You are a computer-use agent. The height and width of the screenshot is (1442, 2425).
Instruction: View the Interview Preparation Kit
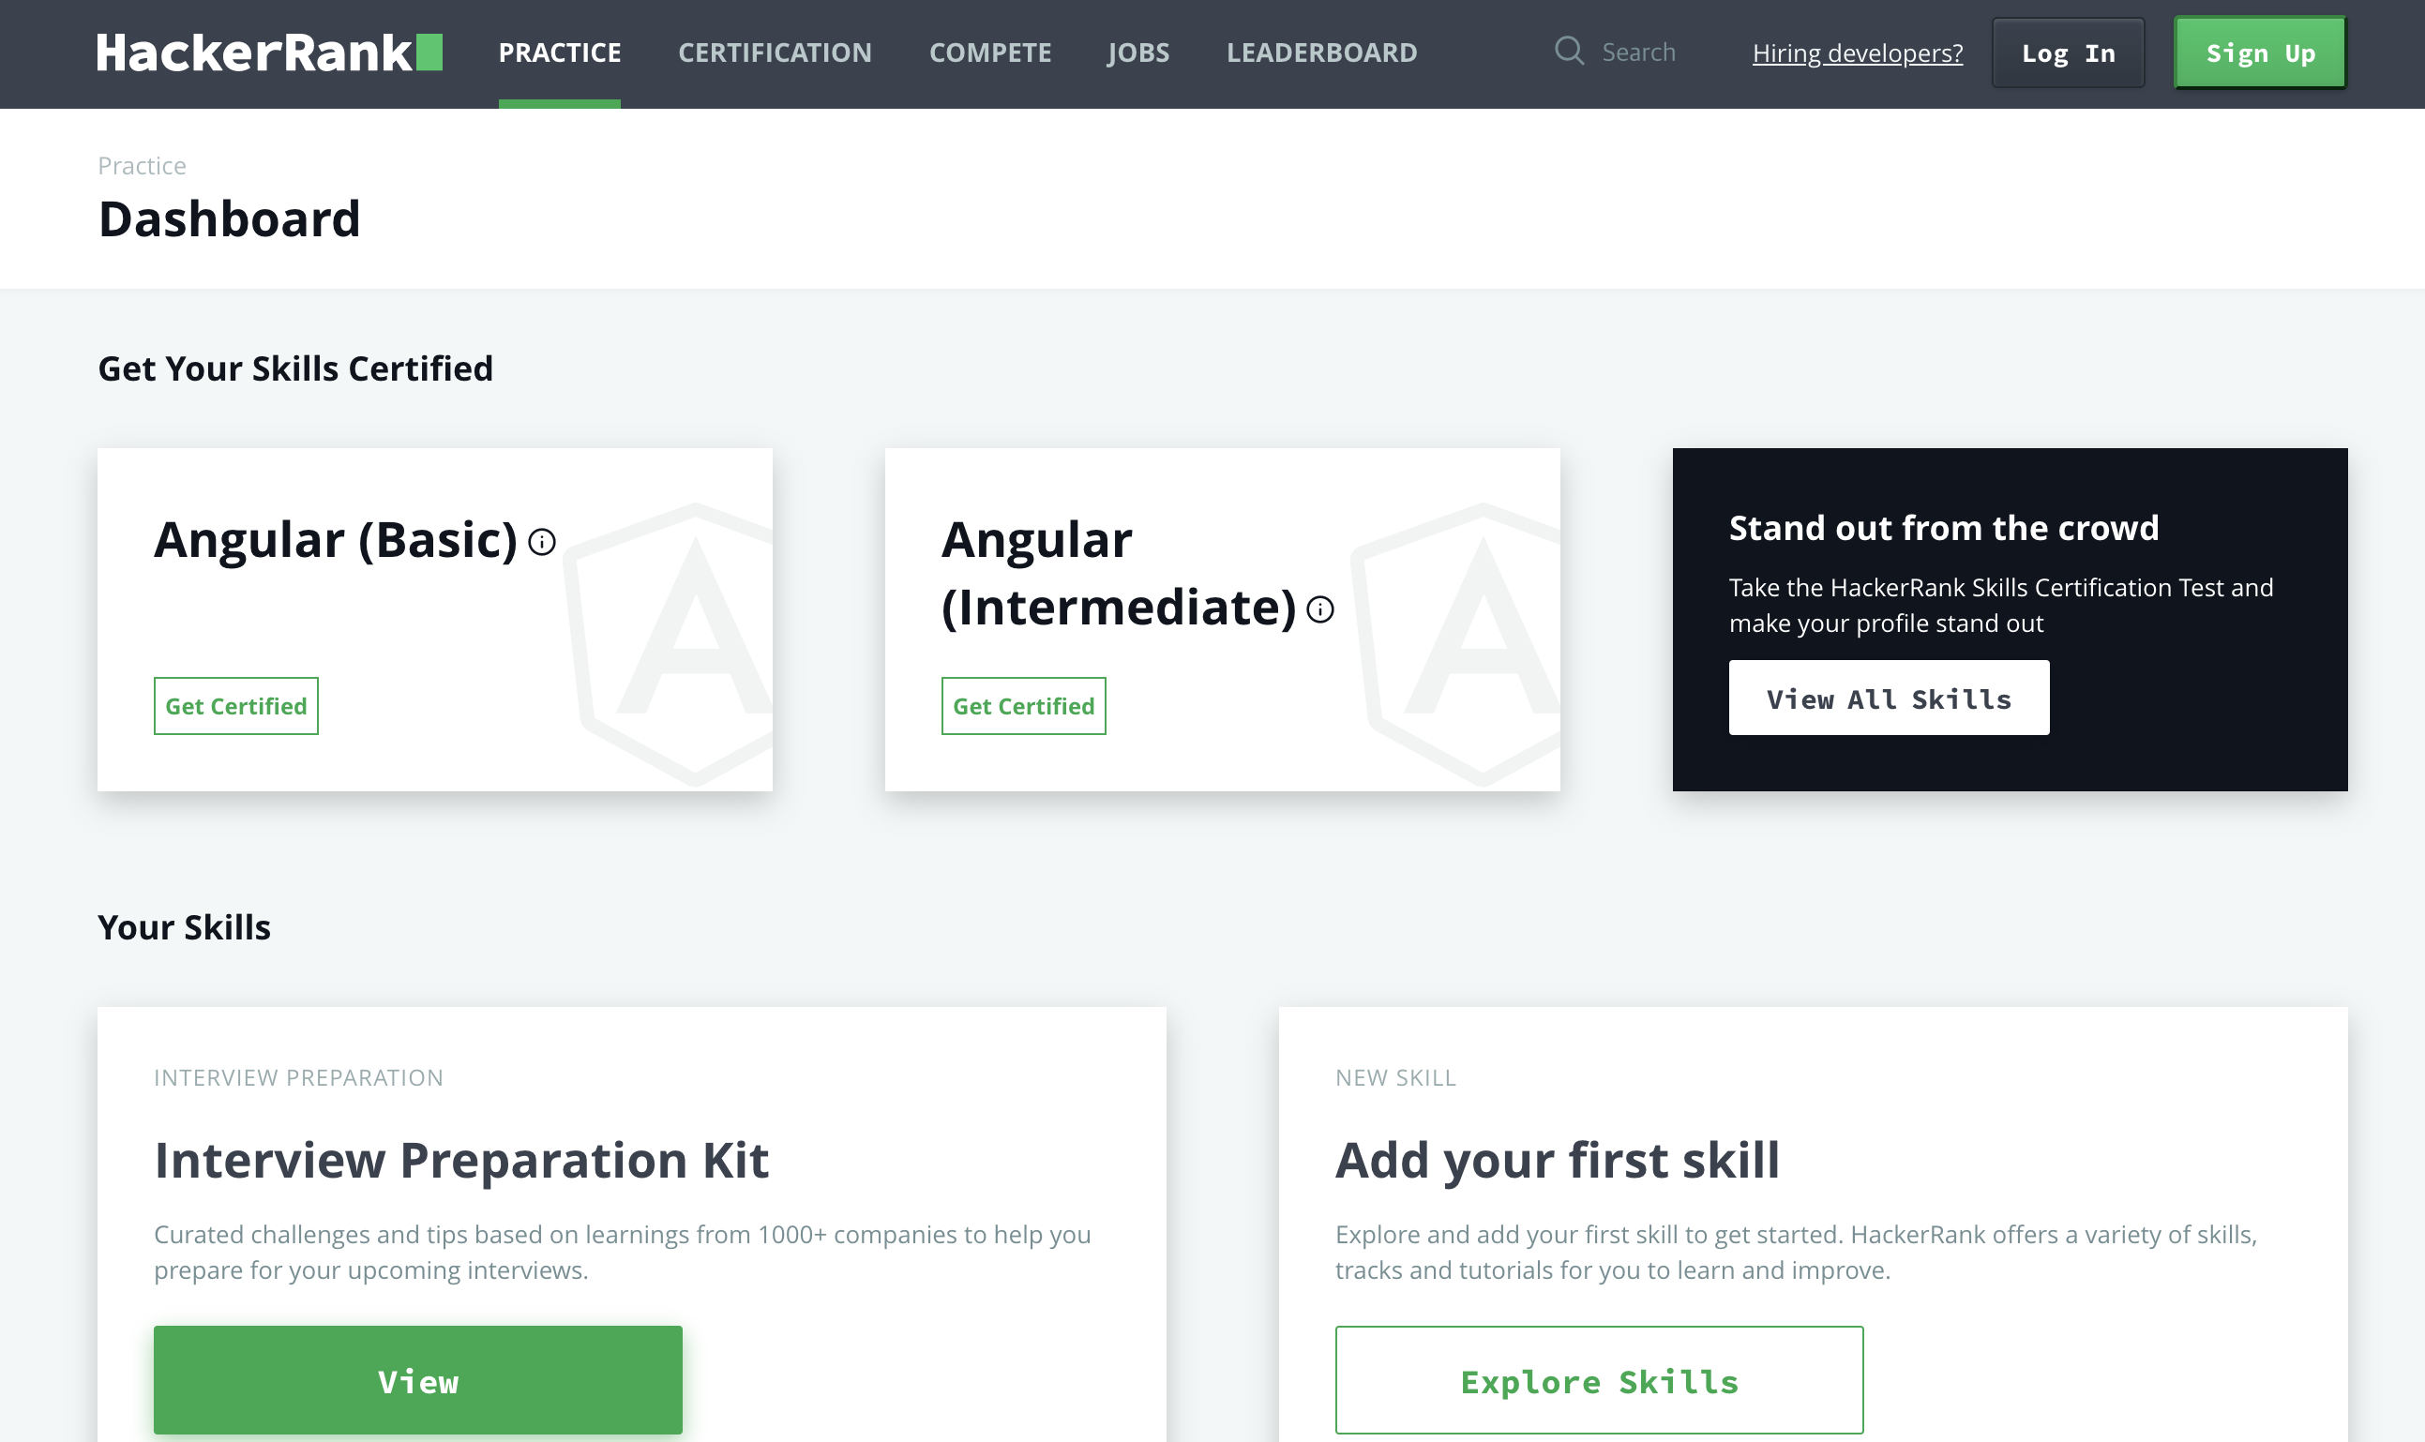(418, 1380)
